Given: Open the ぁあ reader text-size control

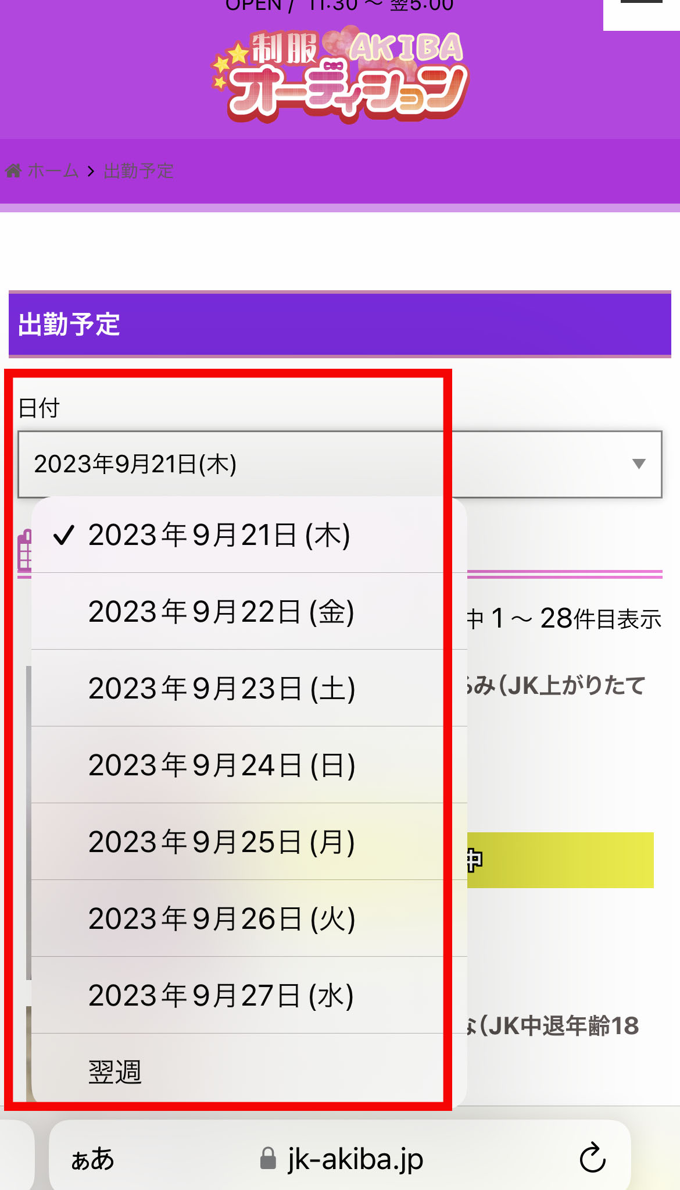Looking at the screenshot, I should [92, 1159].
